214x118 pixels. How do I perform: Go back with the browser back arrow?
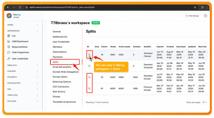(x=8, y=7)
